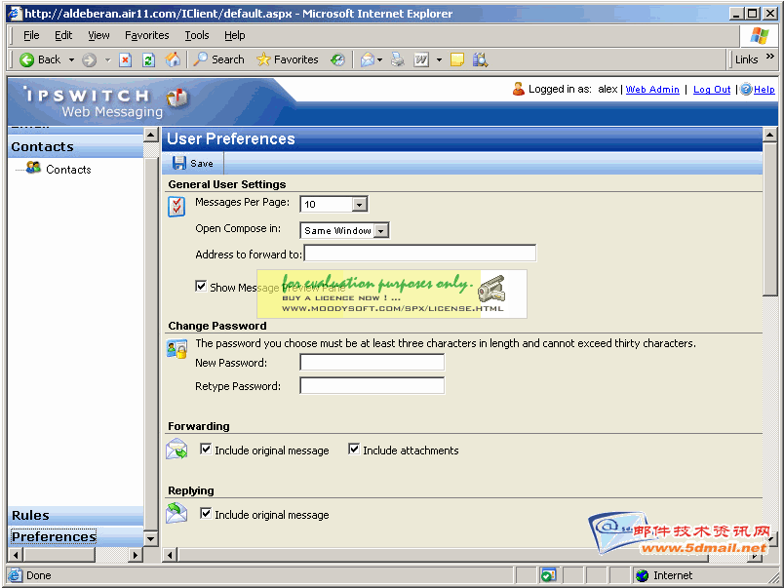Open the Web Admin link
784x588 pixels.
[x=652, y=90]
